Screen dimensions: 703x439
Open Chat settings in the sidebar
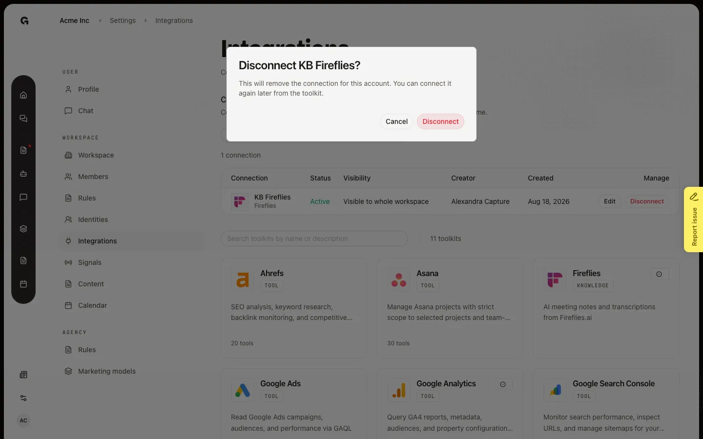[x=132, y=111]
